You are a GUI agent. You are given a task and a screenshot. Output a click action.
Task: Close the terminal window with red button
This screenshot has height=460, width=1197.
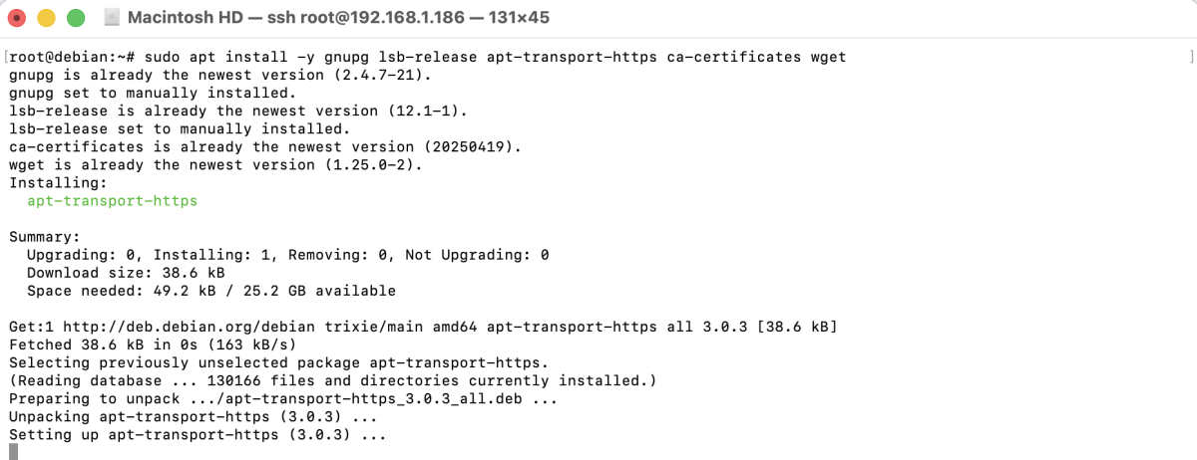[17, 19]
